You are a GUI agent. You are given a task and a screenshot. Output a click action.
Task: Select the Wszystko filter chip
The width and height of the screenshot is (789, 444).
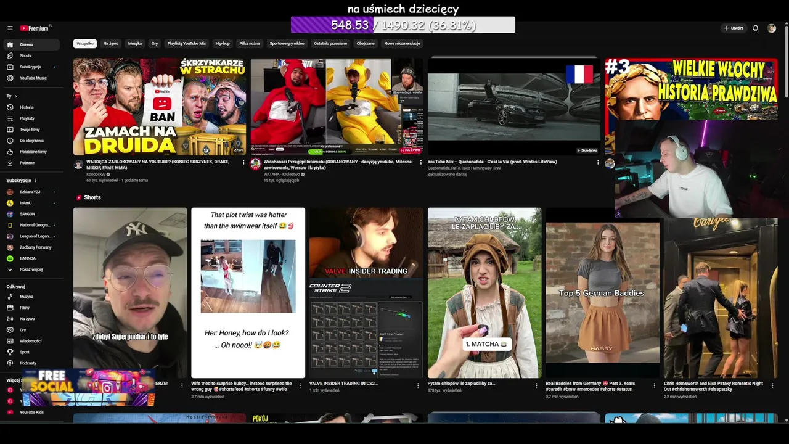coord(85,44)
